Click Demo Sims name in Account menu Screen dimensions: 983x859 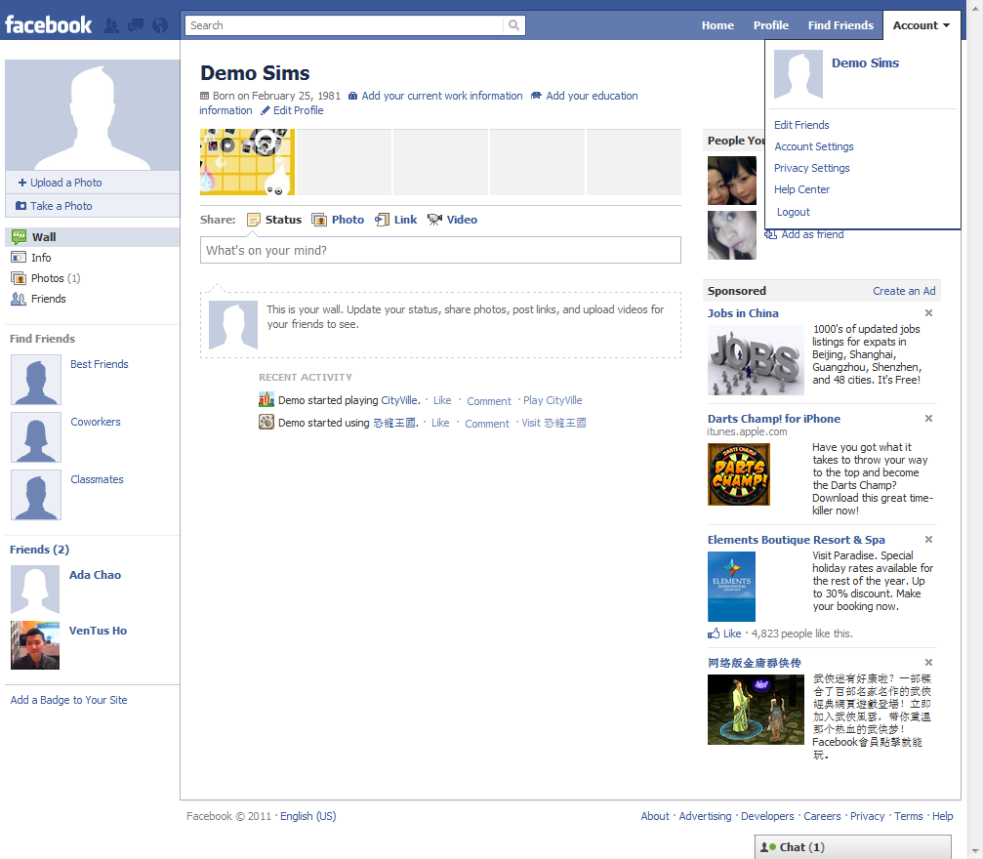click(865, 62)
